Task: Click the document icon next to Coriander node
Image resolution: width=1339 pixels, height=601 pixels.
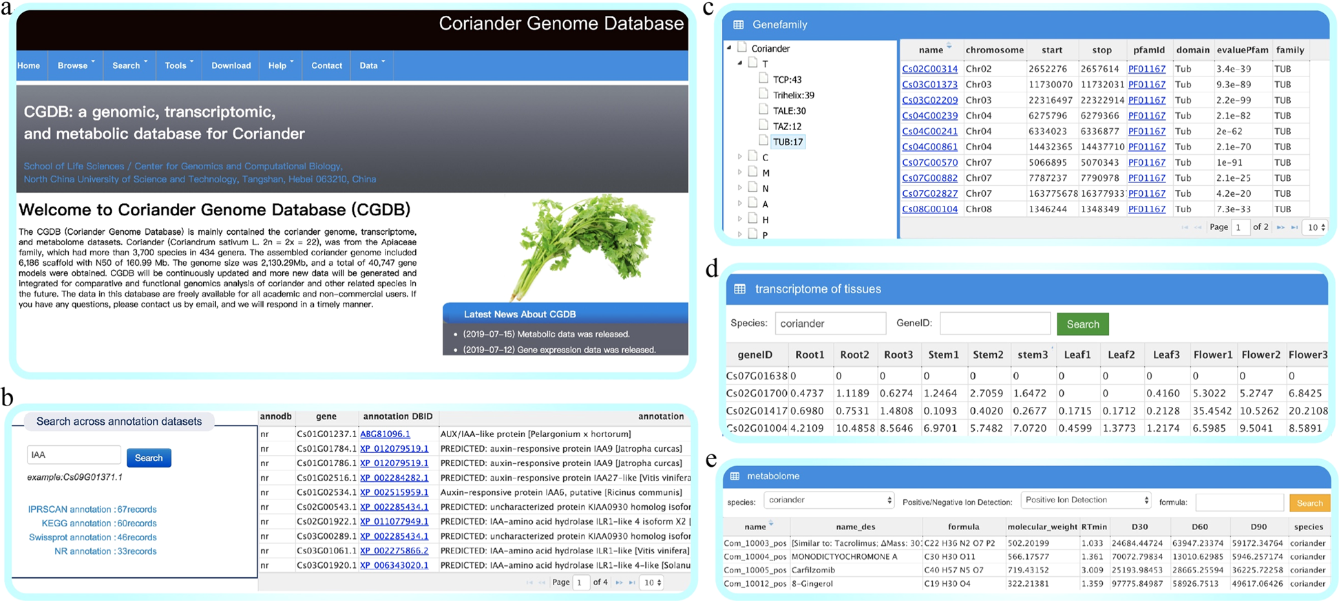Action: point(742,48)
